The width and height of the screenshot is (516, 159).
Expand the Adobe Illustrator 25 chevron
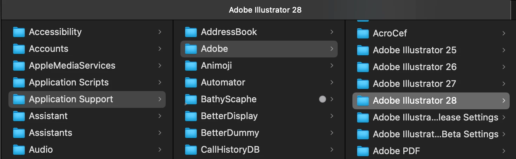point(504,50)
